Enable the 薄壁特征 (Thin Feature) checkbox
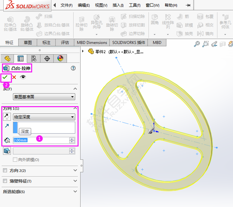Viewport: 233px width, 207px height. (5, 181)
